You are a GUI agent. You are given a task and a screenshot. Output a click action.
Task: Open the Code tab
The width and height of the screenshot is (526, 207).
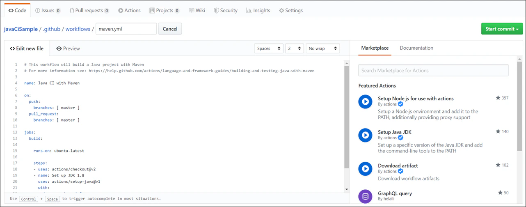pos(17,10)
